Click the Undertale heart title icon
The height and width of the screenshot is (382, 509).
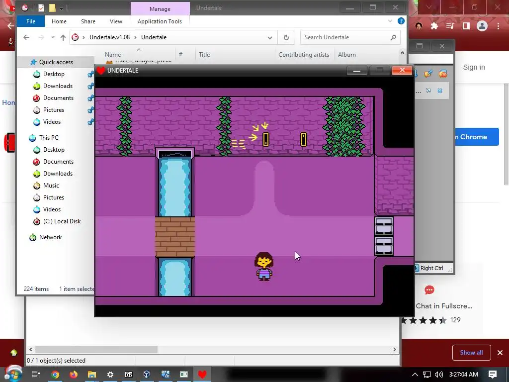[101, 71]
